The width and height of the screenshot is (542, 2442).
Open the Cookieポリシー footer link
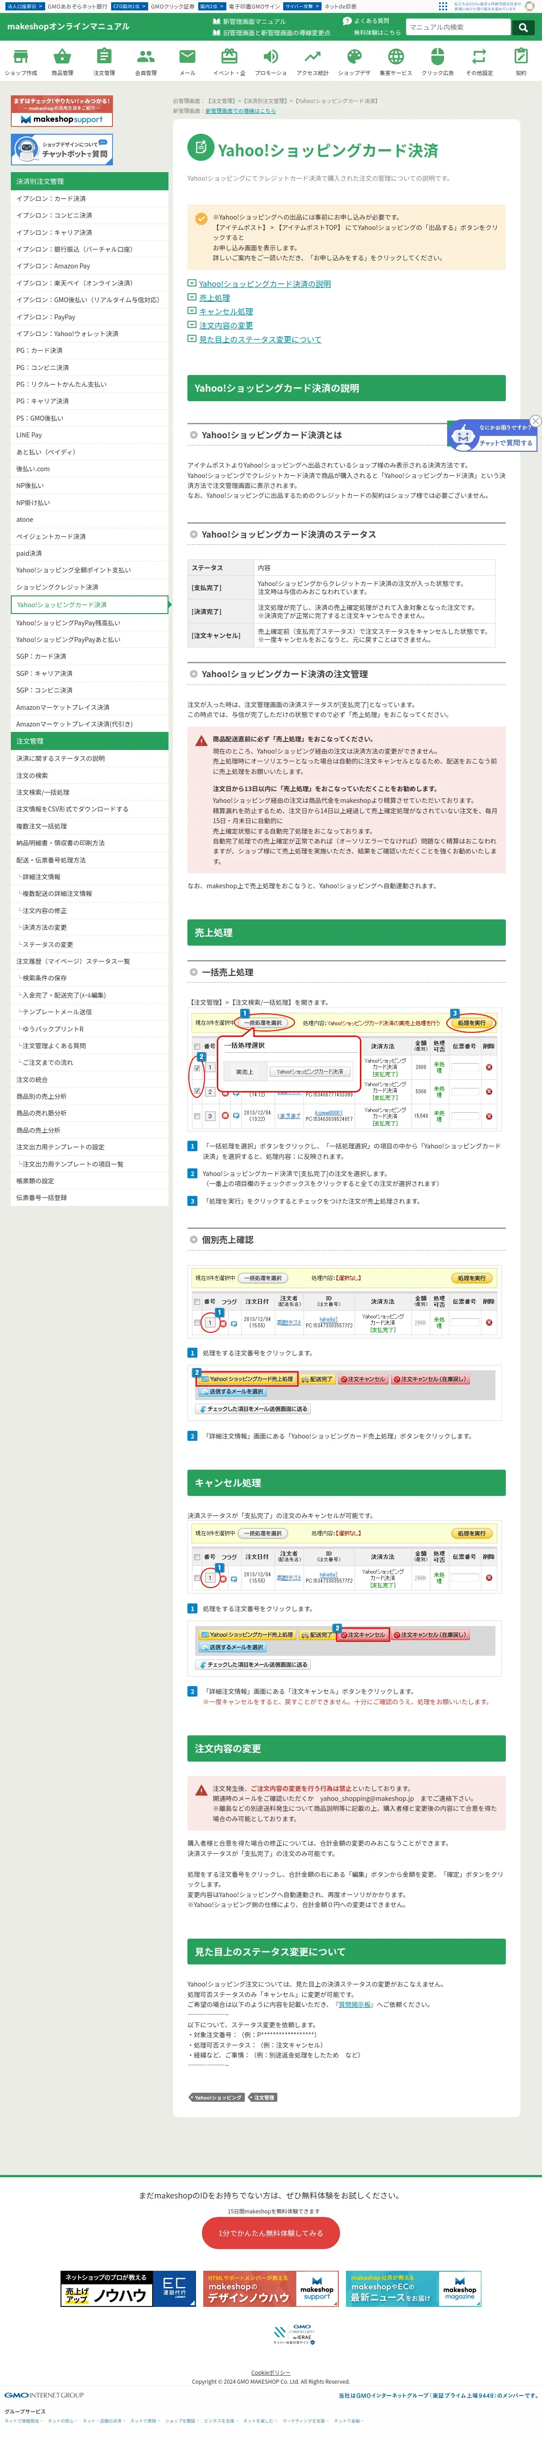coord(271,2372)
